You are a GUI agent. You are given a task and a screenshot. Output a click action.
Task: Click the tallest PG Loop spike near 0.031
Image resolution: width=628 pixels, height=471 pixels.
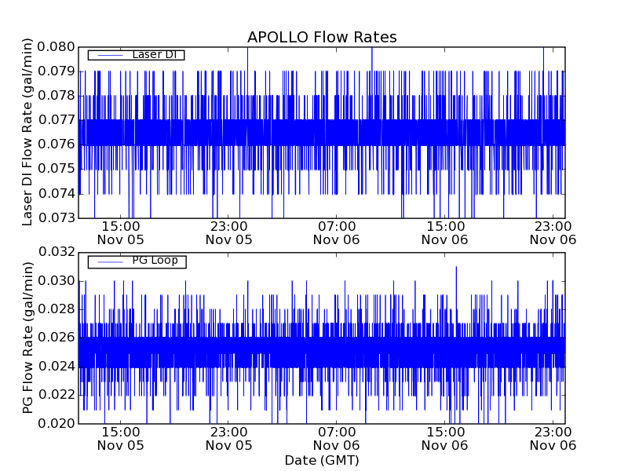[x=456, y=268]
